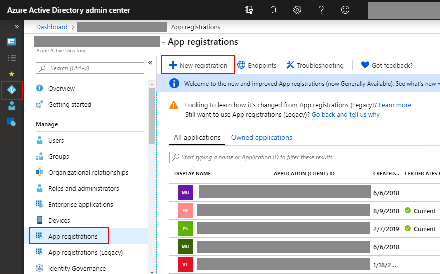Open the PS application row icon

click(185, 228)
